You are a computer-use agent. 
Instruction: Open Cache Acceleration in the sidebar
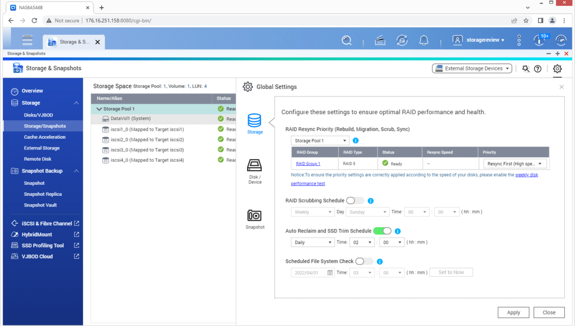pyautogui.click(x=44, y=137)
